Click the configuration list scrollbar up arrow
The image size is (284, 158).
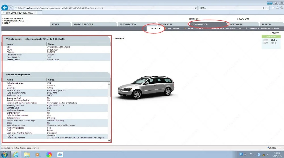(109, 83)
